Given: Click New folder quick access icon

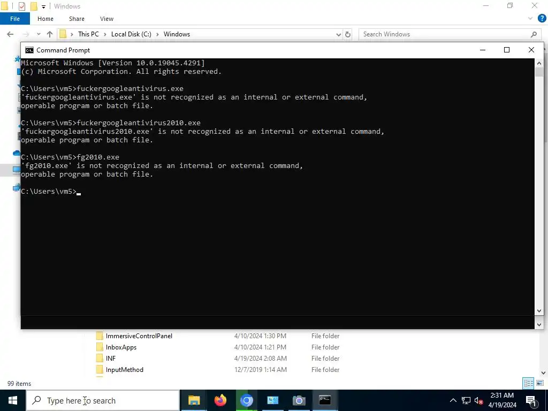Looking at the screenshot, I should click(x=34, y=6).
